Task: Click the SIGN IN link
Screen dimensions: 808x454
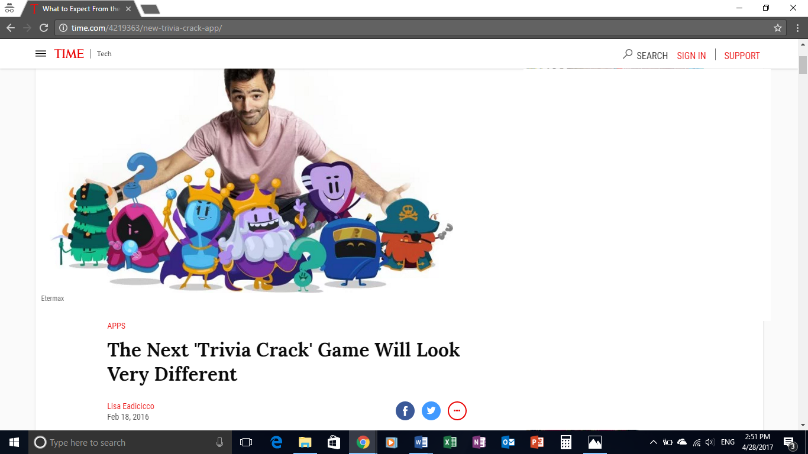Action: point(691,56)
